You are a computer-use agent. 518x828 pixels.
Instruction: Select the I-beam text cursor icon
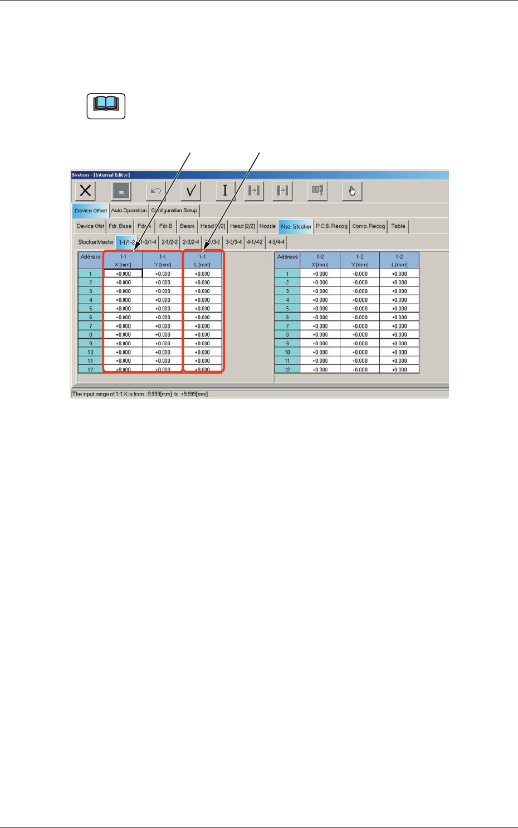(226, 191)
